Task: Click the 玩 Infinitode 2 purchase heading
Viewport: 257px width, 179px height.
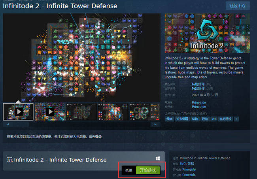Action: (57, 160)
